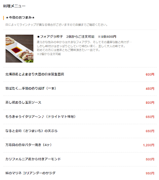The height and width of the screenshot is (180, 159).
Task: Select 万寿貝の香草バター焼き item
Action: 28,145
